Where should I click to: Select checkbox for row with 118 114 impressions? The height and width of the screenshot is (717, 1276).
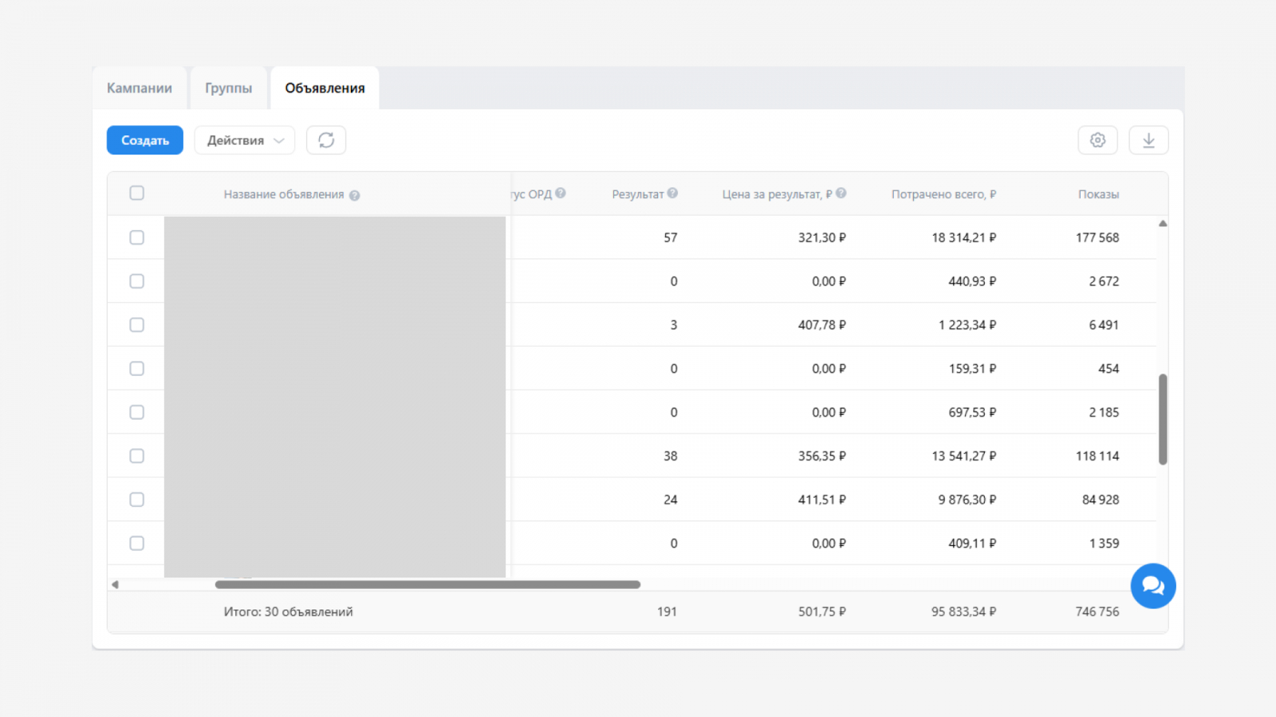coord(137,456)
